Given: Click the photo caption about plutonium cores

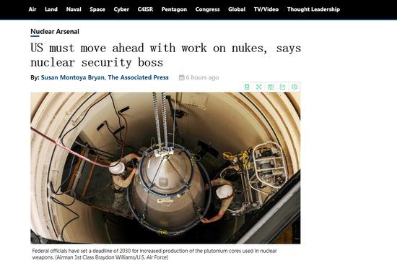Looking at the screenshot, I should click(x=154, y=254).
